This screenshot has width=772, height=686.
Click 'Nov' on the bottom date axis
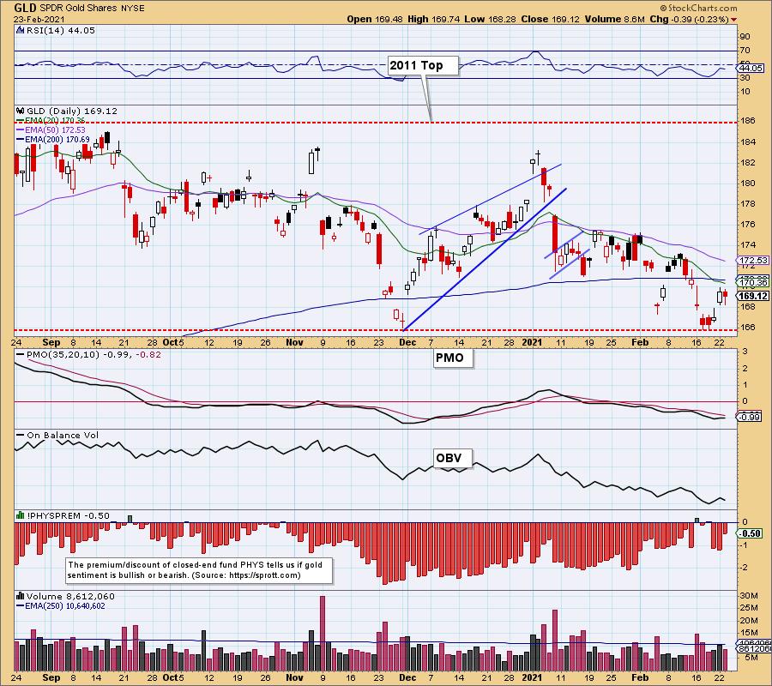(295, 677)
